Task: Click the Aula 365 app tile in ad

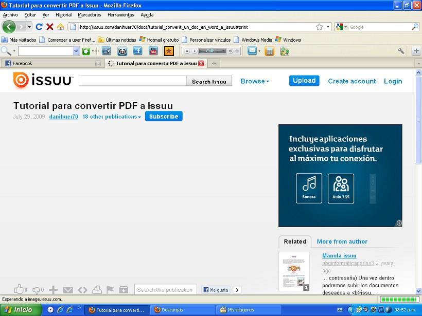Action: [x=341, y=189]
